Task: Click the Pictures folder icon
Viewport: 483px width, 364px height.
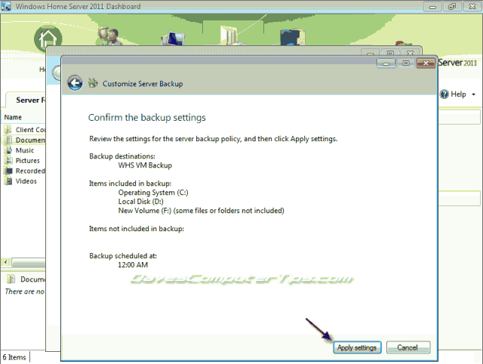Action: click(8, 160)
